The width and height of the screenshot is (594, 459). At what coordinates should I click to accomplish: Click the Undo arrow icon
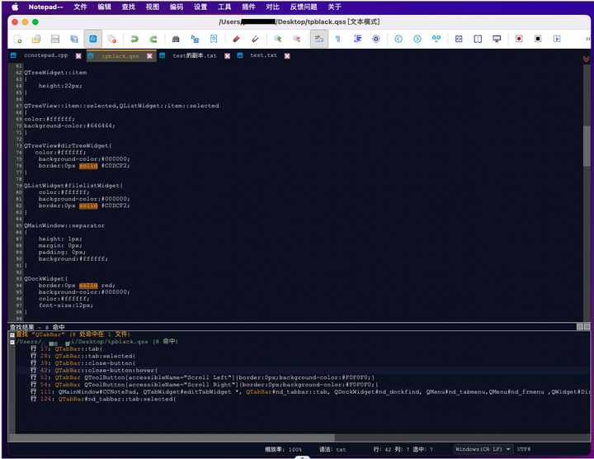(x=134, y=39)
